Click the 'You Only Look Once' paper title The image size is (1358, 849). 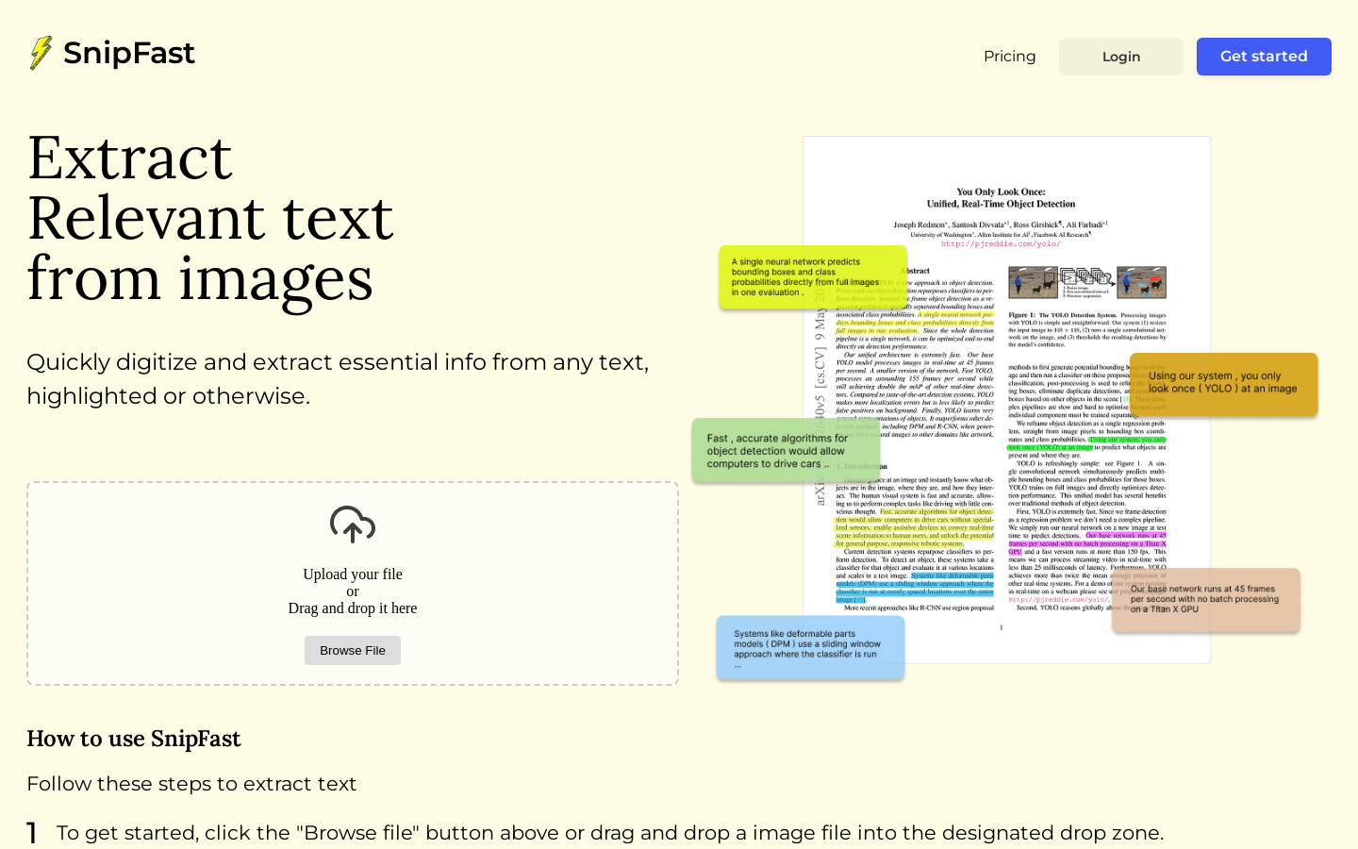pyautogui.click(x=1001, y=197)
